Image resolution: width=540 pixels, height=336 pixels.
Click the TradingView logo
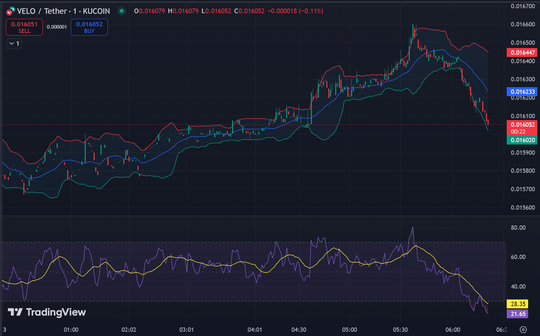point(47,312)
